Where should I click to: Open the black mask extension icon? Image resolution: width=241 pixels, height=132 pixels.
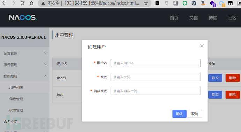230,3
